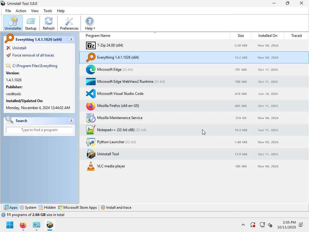Open the View menu
This screenshot has width=309, height=232.
pyautogui.click(x=35, y=11)
